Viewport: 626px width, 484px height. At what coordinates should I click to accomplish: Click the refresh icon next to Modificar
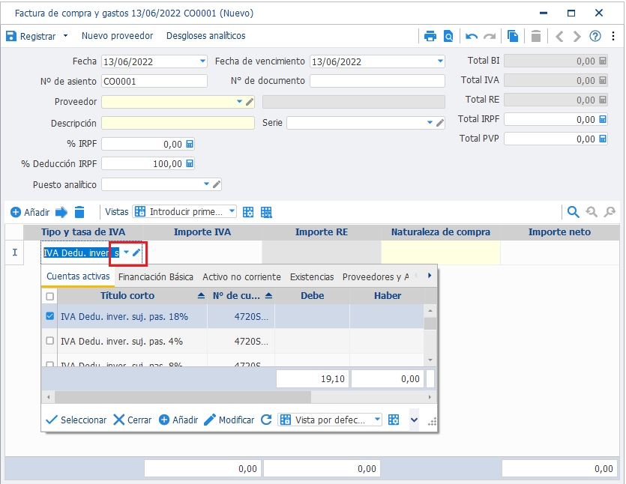(x=266, y=420)
